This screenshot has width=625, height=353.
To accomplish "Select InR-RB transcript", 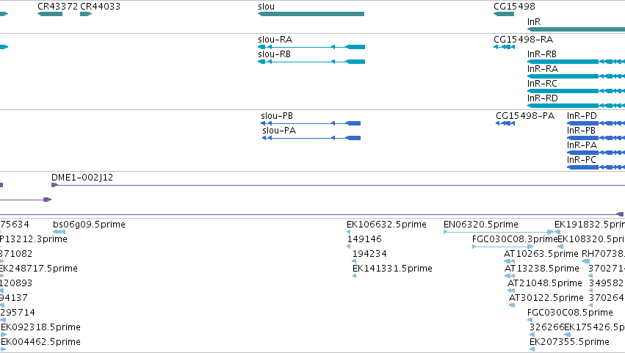I will [x=576, y=62].
